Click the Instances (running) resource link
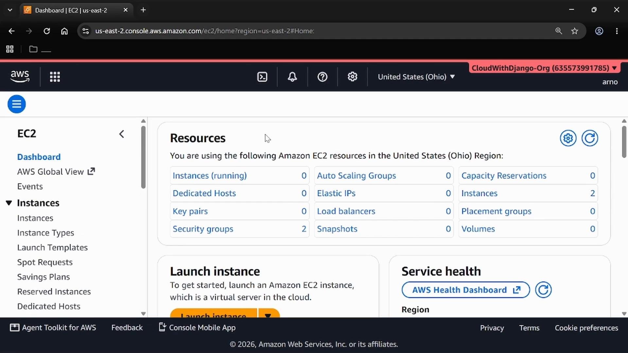Image resolution: width=628 pixels, height=353 pixels. click(x=210, y=176)
